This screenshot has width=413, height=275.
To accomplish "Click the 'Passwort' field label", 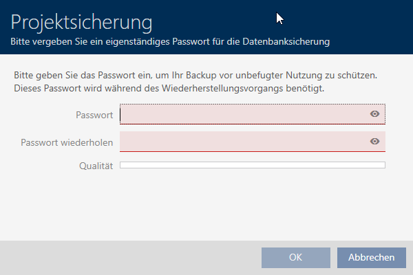I will click(x=94, y=115).
